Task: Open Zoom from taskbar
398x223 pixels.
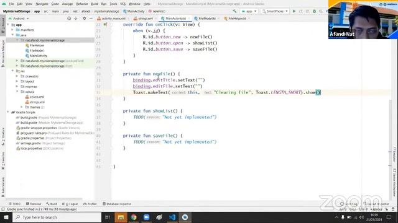Action: point(147,217)
